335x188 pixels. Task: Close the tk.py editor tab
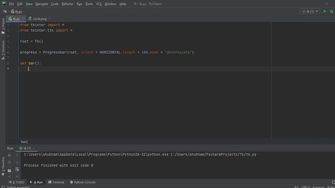pos(23,19)
